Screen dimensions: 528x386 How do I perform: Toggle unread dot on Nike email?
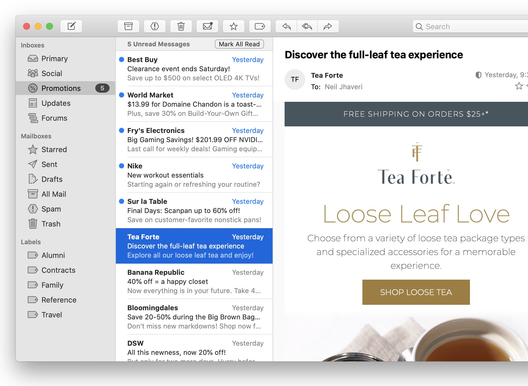pyautogui.click(x=122, y=166)
